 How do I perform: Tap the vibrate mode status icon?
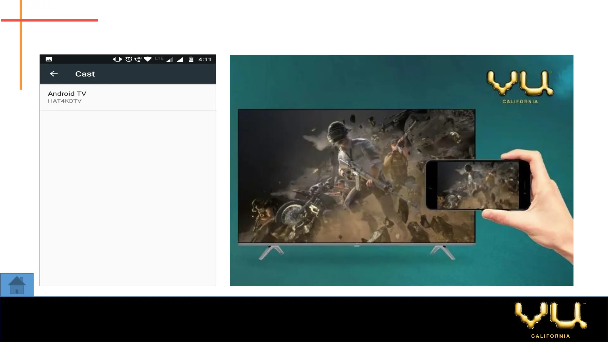(117, 59)
